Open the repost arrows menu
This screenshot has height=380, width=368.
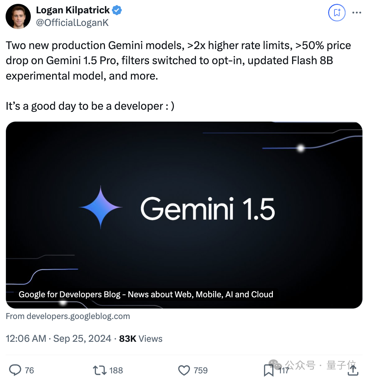pos(99,370)
